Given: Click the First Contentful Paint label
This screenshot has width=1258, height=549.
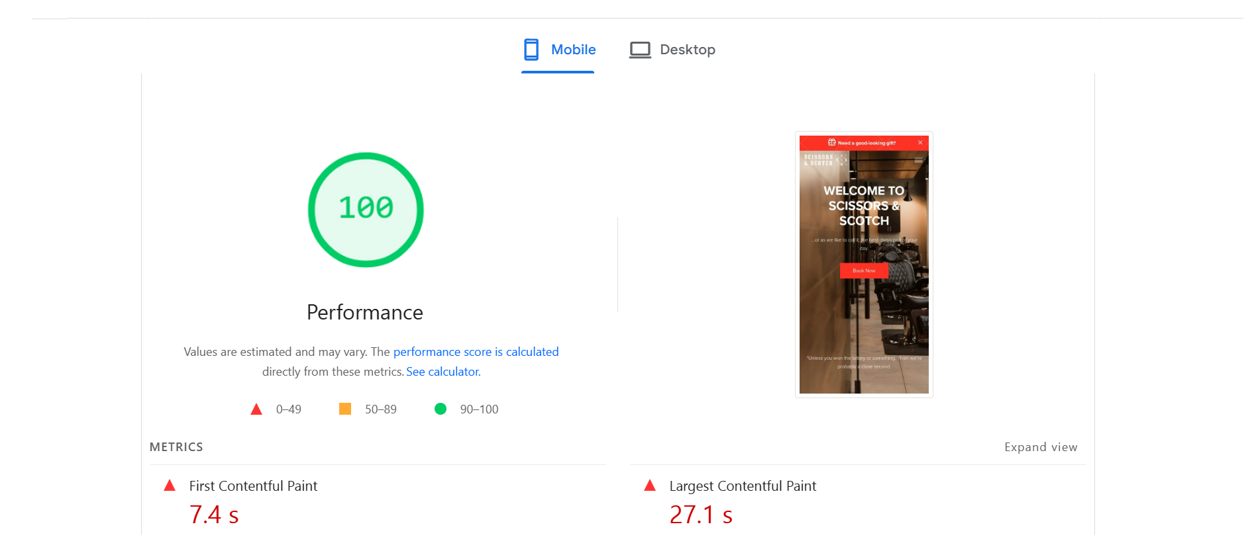Looking at the screenshot, I should coord(253,486).
